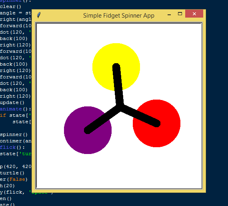The height and width of the screenshot is (206, 228).
Task: Click the 'ontimer(an' code line
Action: pyautogui.click(x=16, y=141)
